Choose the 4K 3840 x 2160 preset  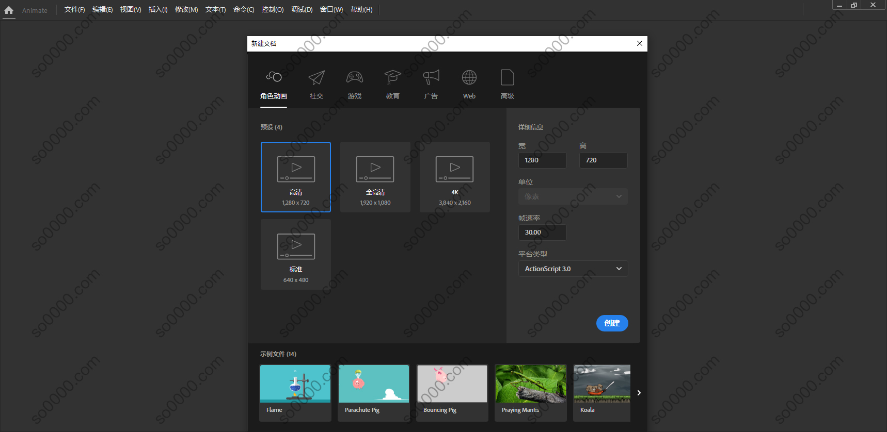pyautogui.click(x=455, y=177)
